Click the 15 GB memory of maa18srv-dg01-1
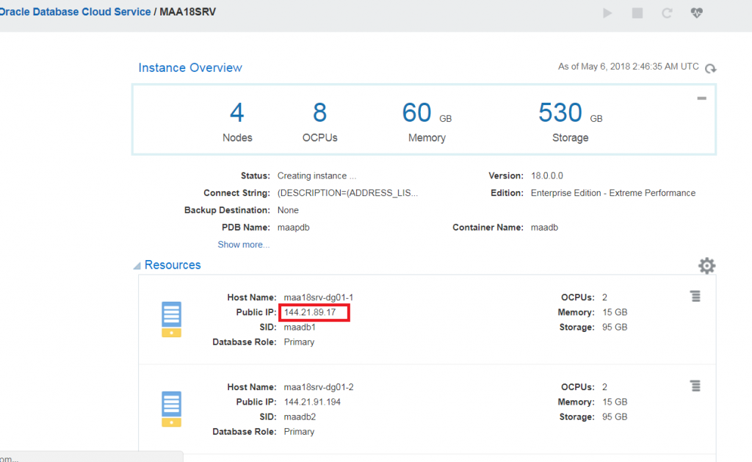Viewport: 752px width, 462px height. 615,312
